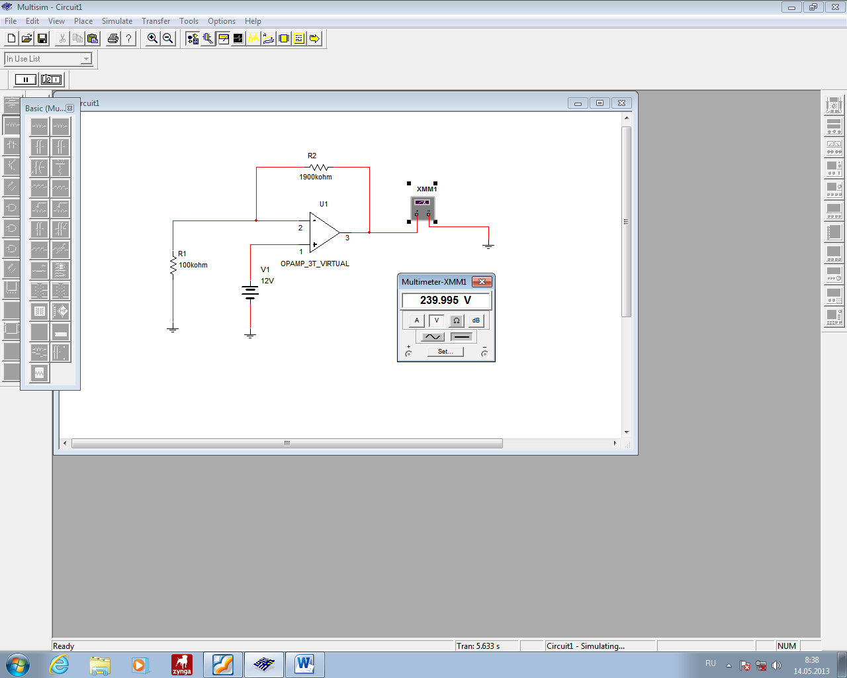Screen dimensions: 847x678
Task: Open the Place menu
Action: click(x=83, y=21)
